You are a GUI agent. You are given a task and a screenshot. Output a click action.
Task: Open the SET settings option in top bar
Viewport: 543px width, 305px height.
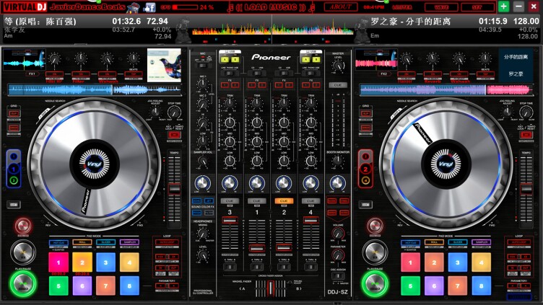pyautogui.click(x=477, y=7)
